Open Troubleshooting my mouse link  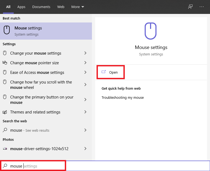[123, 98]
